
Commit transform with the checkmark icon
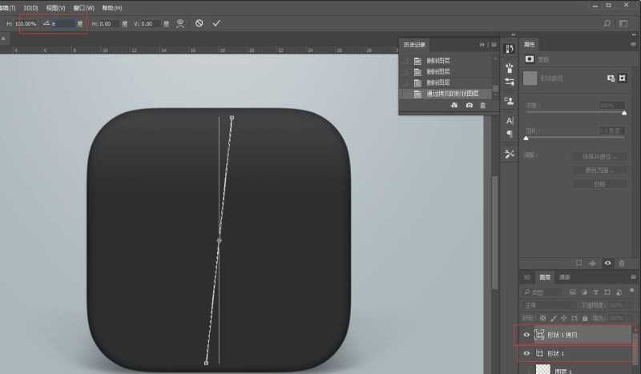[x=216, y=24]
